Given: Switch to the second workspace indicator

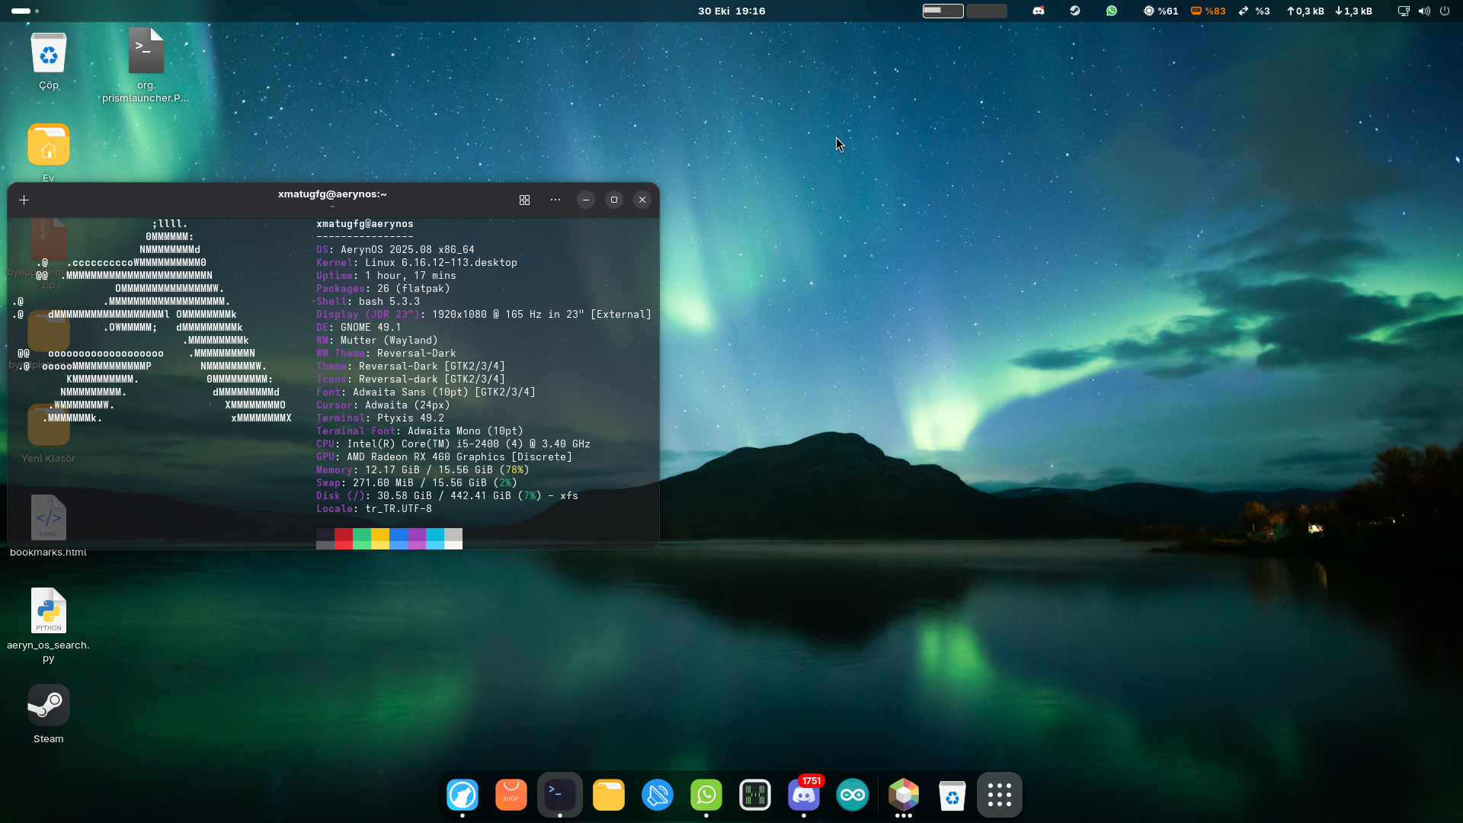Looking at the screenshot, I should pos(987,11).
